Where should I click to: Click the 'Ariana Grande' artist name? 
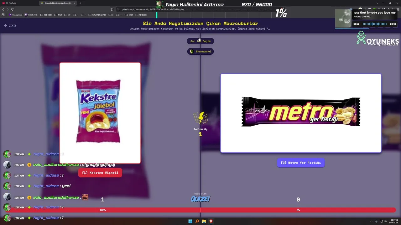(x=362, y=17)
